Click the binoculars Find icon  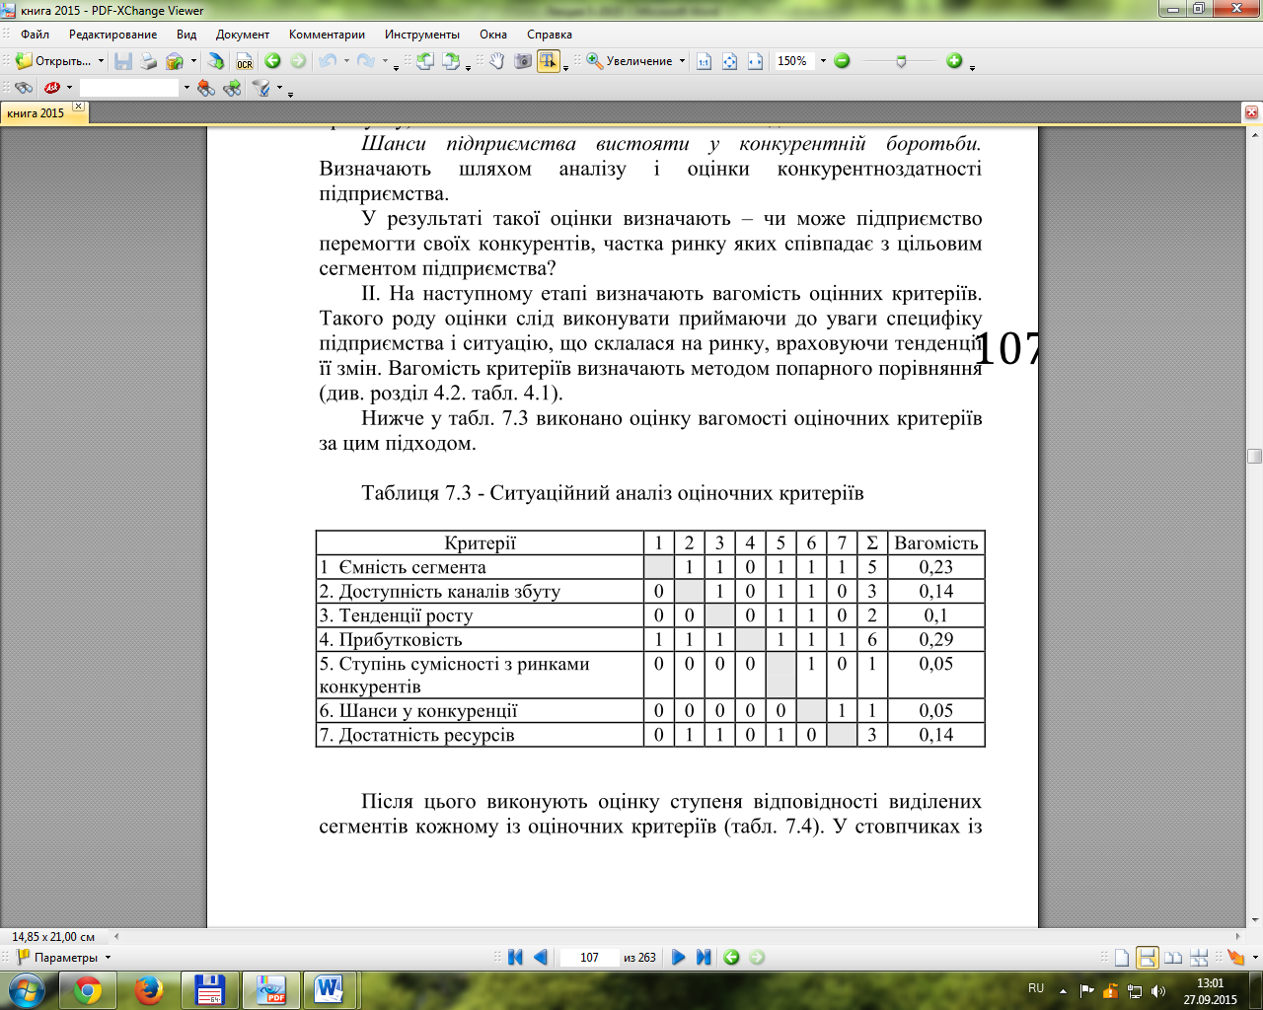pyautogui.click(x=25, y=88)
